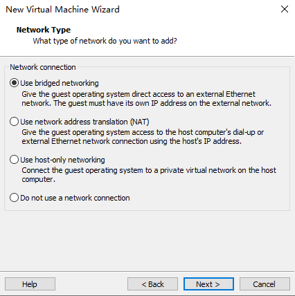Click the private virtual network description text
295x296 pixels.
149,175
